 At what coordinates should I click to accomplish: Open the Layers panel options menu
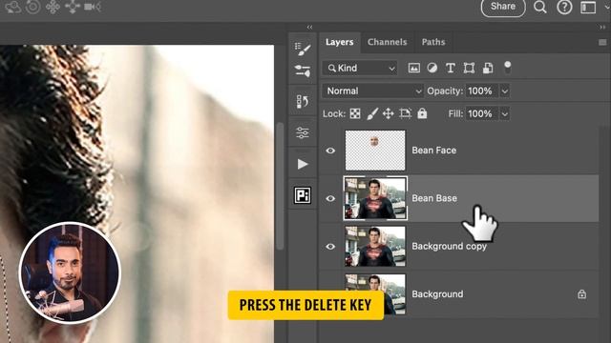[x=602, y=42]
